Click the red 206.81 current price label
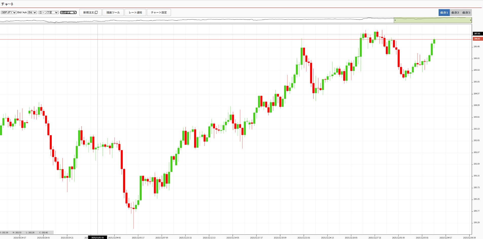Screen dimensions: 483x239 [x=477, y=39]
